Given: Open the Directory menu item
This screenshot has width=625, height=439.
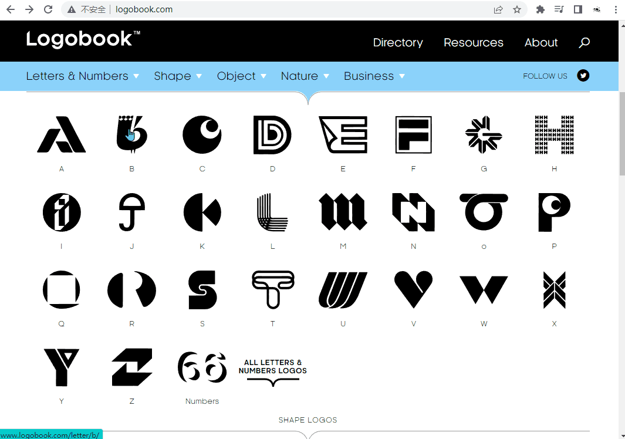Looking at the screenshot, I should coord(398,42).
